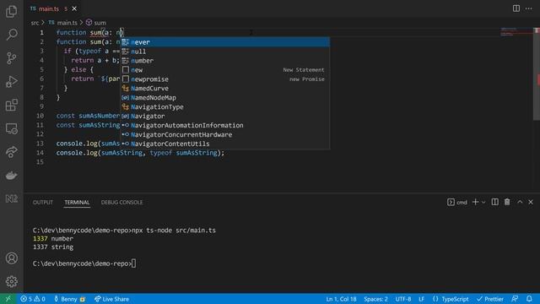Change end of line via LF
This screenshot has width=540, height=304.
pos(421,299)
